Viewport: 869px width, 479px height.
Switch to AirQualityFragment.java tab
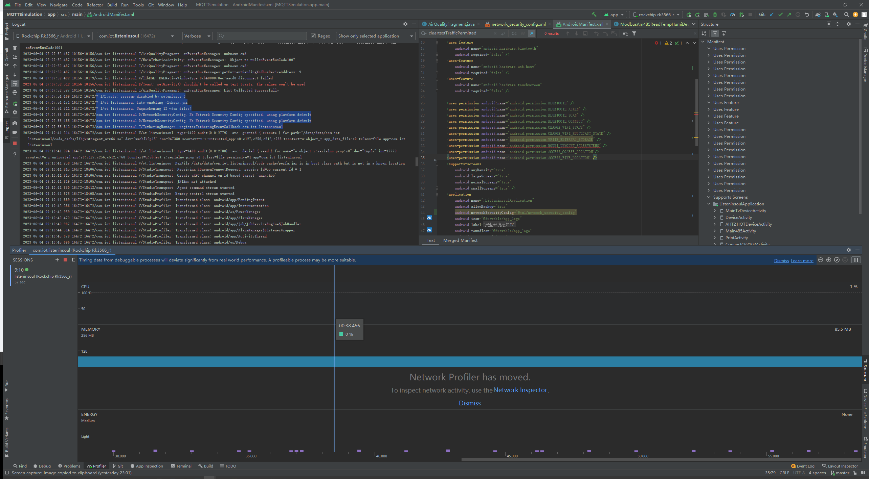tap(451, 24)
